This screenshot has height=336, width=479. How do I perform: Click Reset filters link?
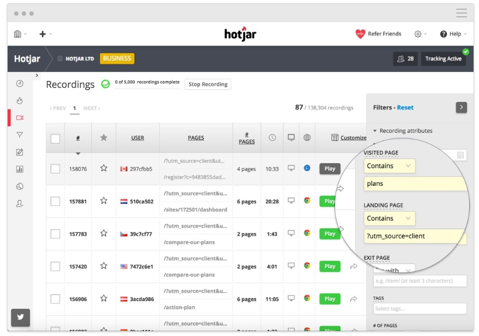[405, 107]
